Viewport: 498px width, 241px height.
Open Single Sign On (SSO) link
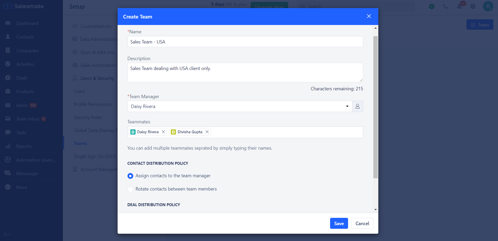click(x=95, y=156)
